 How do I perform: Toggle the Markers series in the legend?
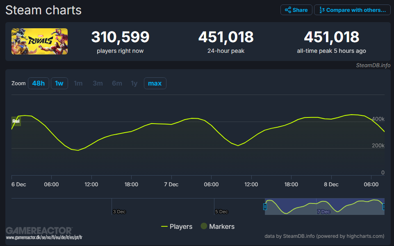[x=217, y=226]
